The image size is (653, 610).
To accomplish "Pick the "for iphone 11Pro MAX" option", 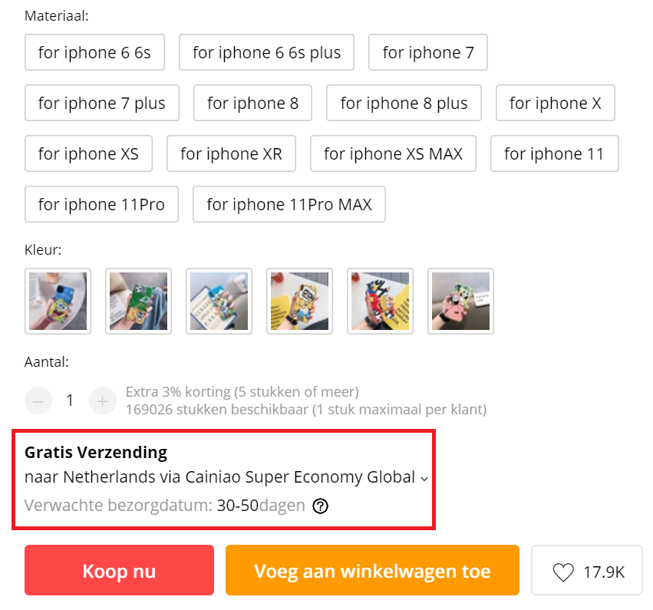I will pyautogui.click(x=289, y=204).
